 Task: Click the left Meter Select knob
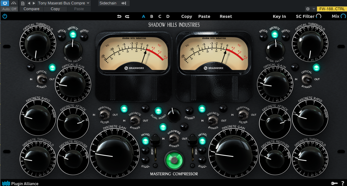73,49
